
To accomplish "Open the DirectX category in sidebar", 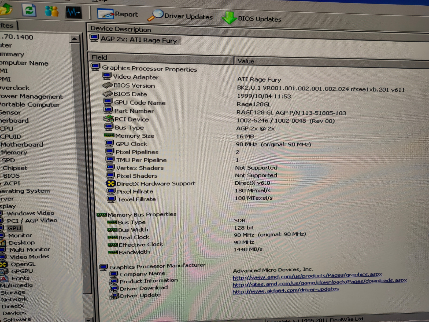I will click(13, 306).
